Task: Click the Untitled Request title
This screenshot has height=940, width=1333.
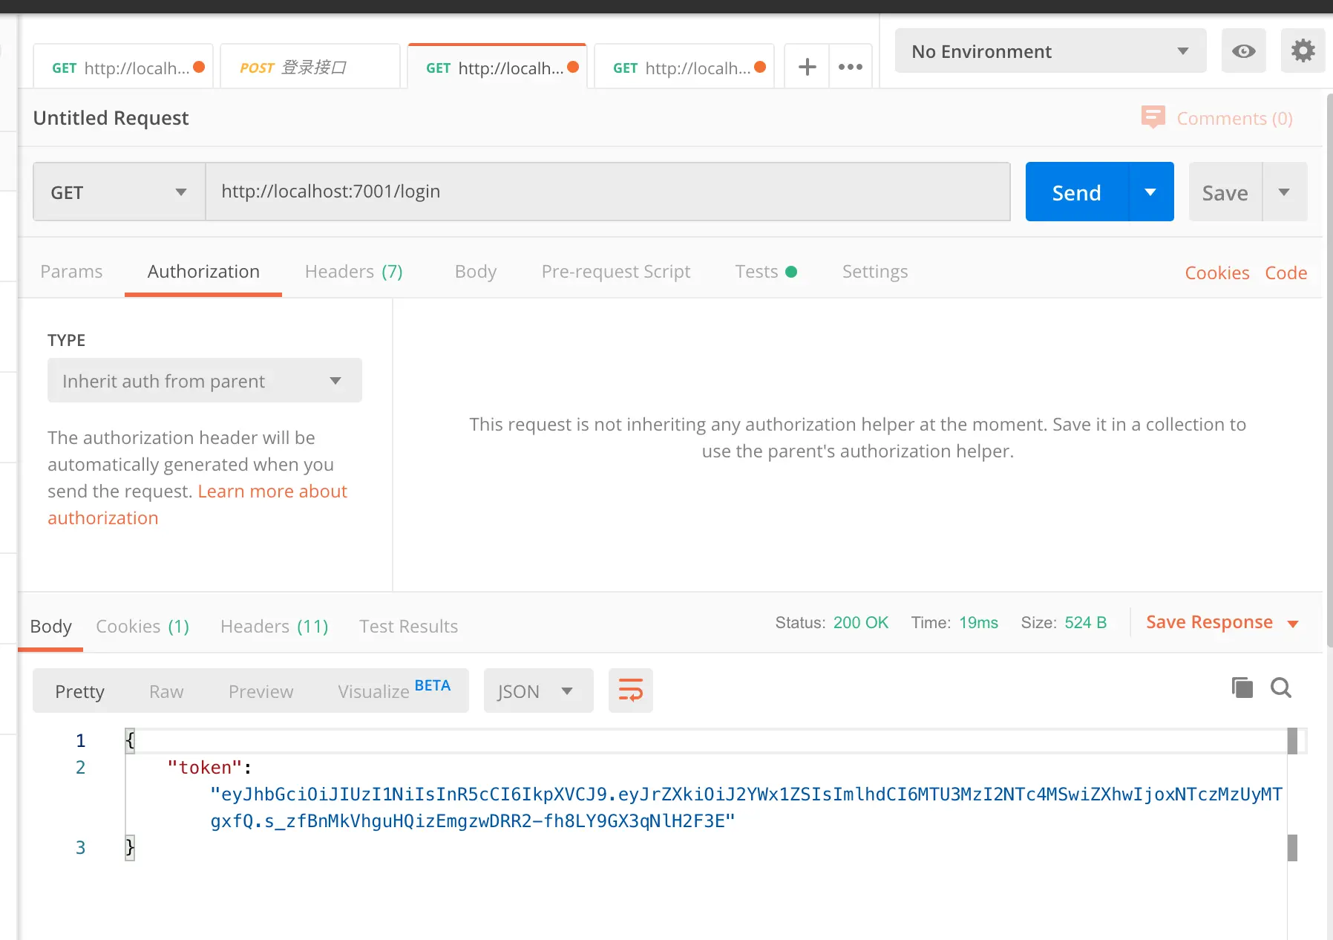Action: 111,118
